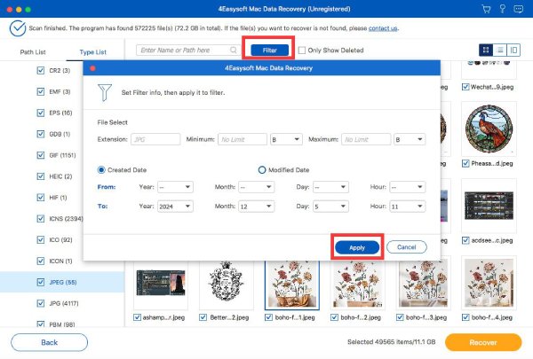Open the From Day dropdown
The image size is (533, 359).
pyautogui.click(x=330, y=187)
